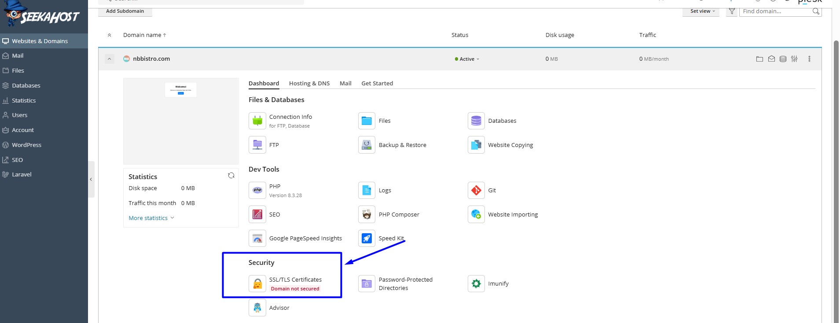Open databases icon in nbbistro.com row
The image size is (840, 323).
tap(783, 59)
